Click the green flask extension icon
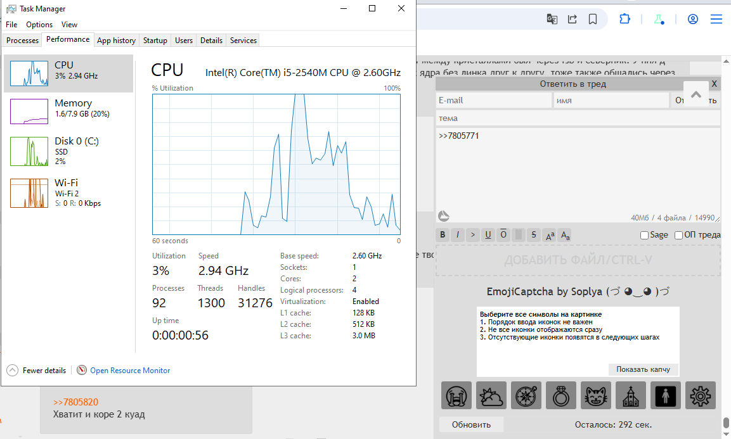This screenshot has height=439, width=731. (x=659, y=19)
